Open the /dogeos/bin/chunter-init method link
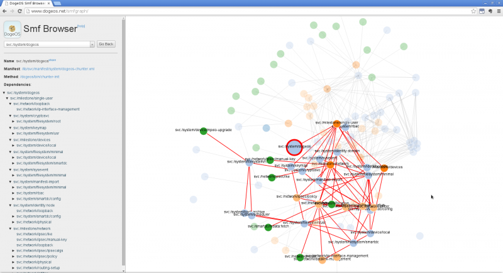Viewport: 503px width, 273px height. click(x=40, y=77)
